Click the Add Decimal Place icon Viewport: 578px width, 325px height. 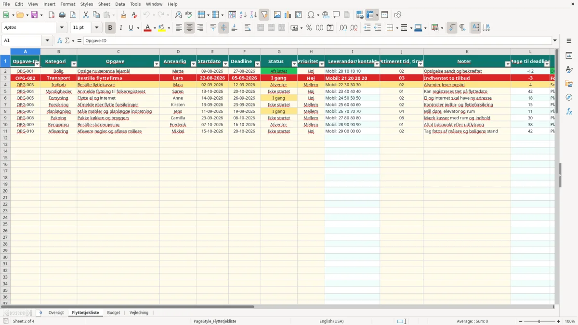point(343,28)
